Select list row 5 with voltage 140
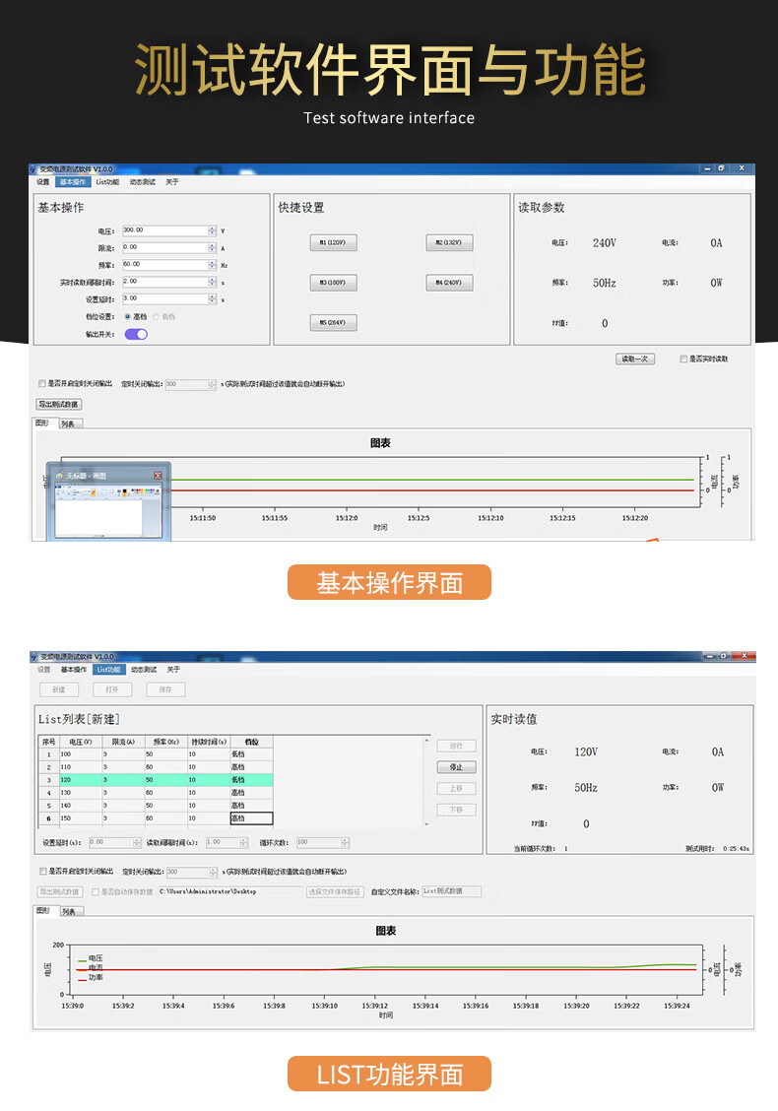Image resolution: width=778 pixels, height=1111 pixels. (156, 806)
